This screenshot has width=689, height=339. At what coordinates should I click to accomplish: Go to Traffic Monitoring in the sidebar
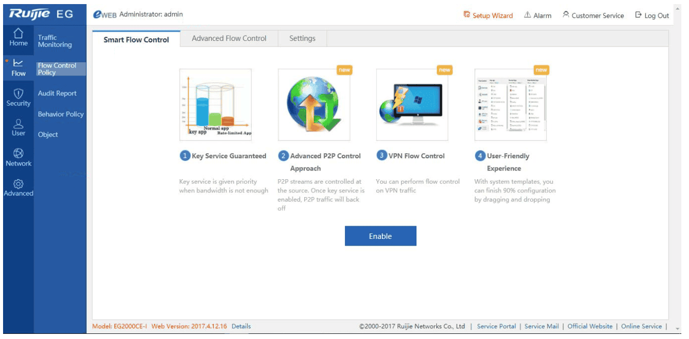[x=56, y=41]
